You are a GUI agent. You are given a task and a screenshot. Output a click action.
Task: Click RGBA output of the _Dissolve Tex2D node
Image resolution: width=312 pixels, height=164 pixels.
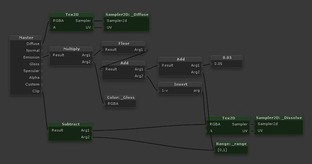point(215,124)
